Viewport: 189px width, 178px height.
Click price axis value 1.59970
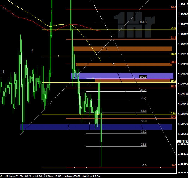pyautogui.click(x=183, y=25)
